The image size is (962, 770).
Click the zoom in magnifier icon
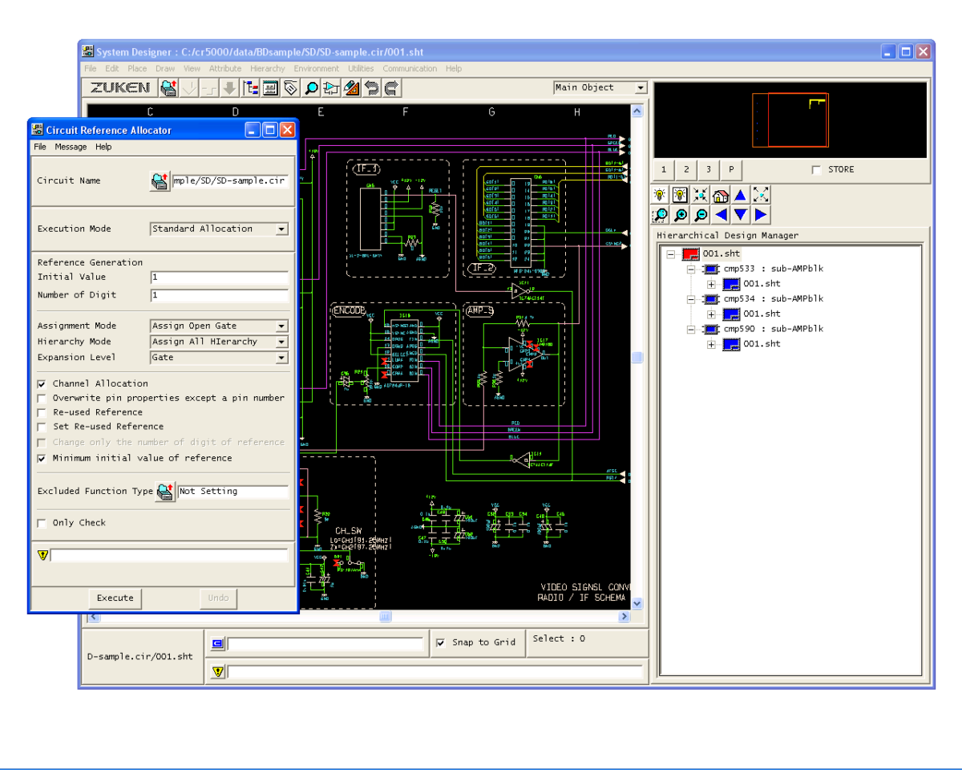click(x=681, y=215)
